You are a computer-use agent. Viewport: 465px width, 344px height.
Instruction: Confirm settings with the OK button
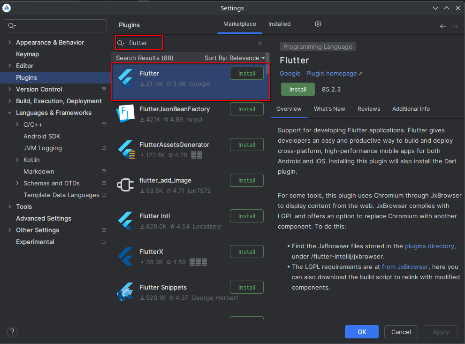[361, 332]
